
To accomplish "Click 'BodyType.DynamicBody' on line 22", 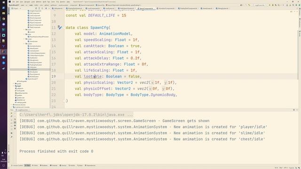I will pos(153,95).
